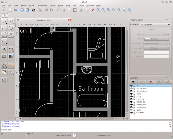This screenshot has height=139, width=173.
Task: Click the New document icon
Action: pos(10,10)
